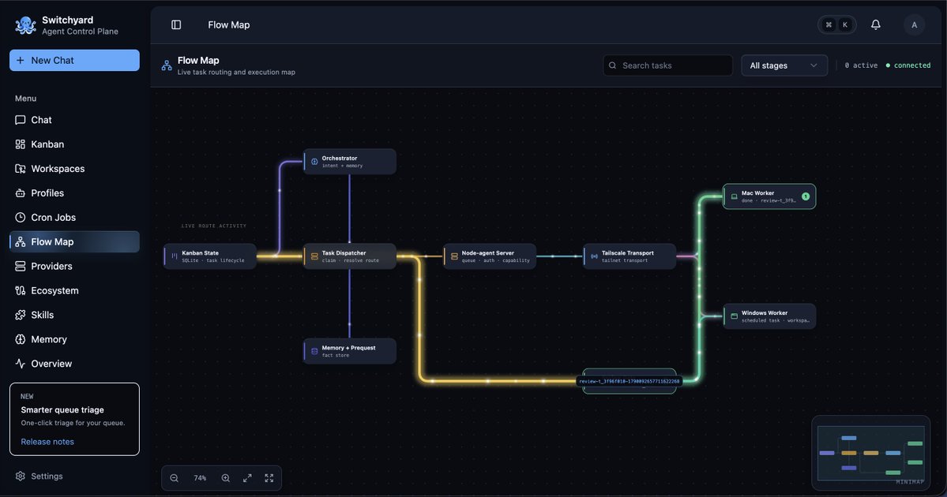Open notifications bell

875,24
